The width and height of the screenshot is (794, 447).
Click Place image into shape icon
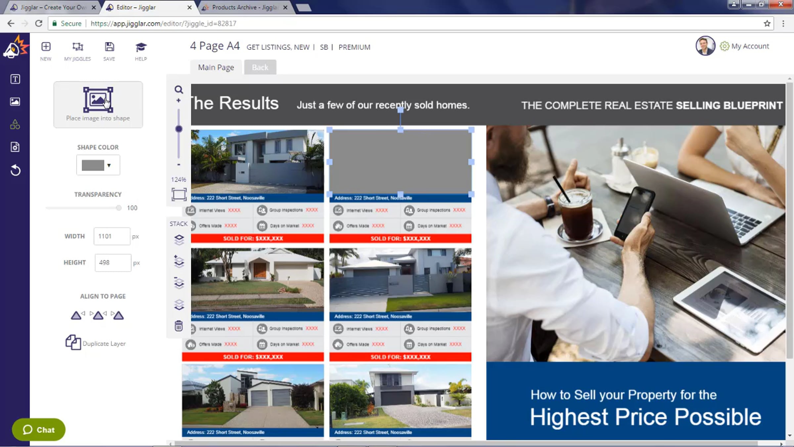pos(98,100)
